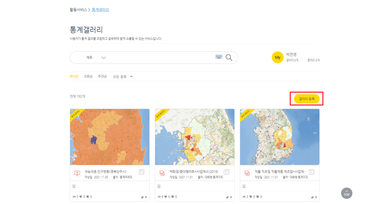Screen dimensions: 390x204
Task: Click tag icon on 귀농귀촌 card
Action: (142, 197)
